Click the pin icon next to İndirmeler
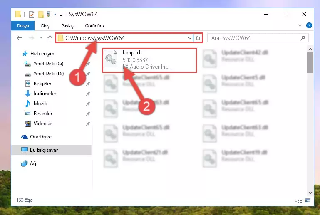 88,94
